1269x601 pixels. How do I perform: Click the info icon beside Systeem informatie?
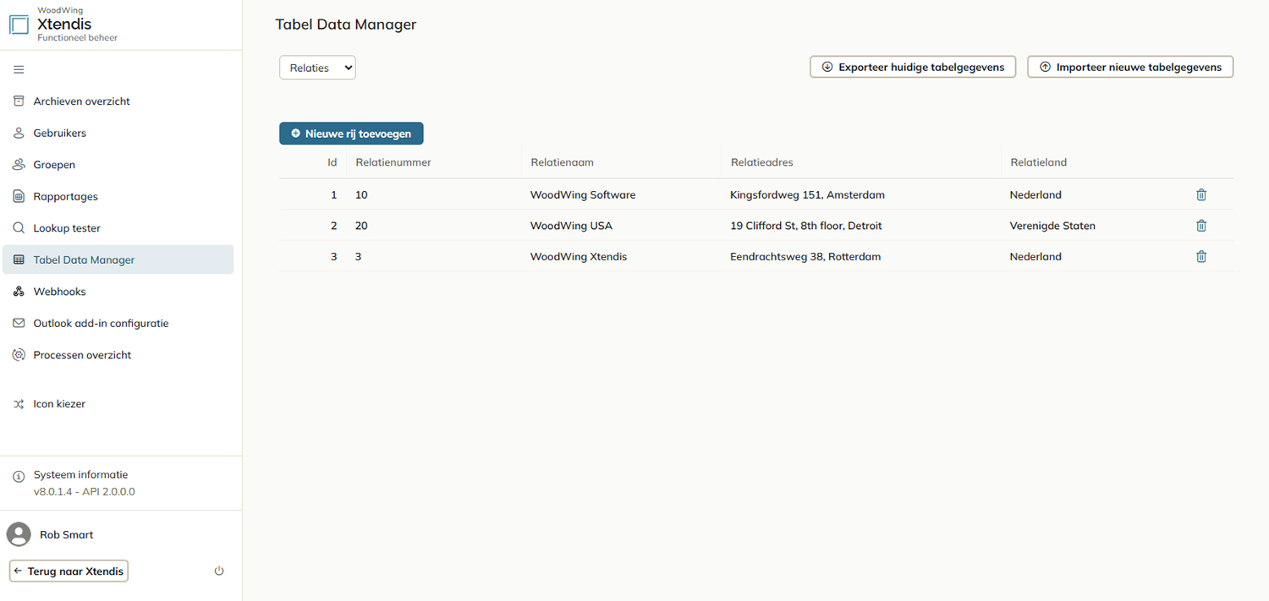pyautogui.click(x=19, y=476)
